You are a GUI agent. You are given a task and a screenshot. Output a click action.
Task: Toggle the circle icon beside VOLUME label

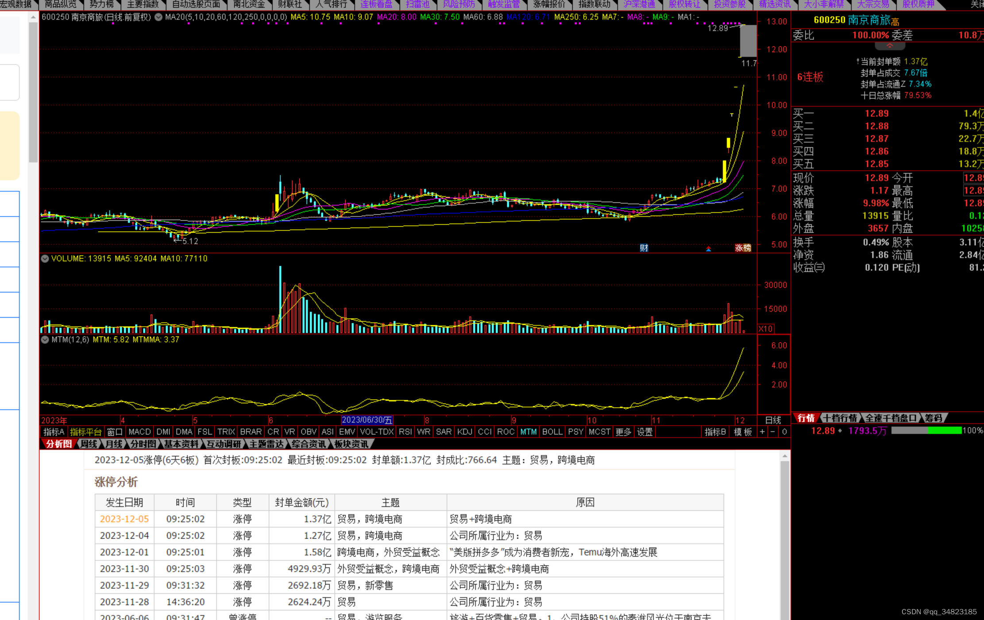(x=45, y=258)
